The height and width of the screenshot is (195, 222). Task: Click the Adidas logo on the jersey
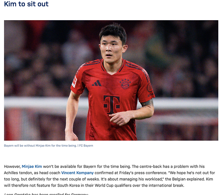coord(96,83)
